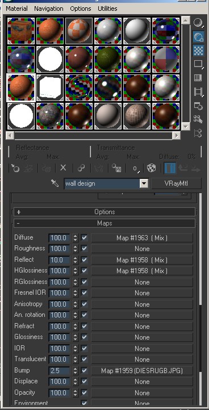
Task: Click the Put to Library icon
Action: tap(116, 168)
